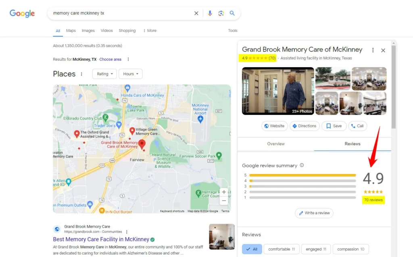Viewport: 413px width, 257px height.
Task: Click the review summary info icon
Action: pyautogui.click(x=302, y=165)
